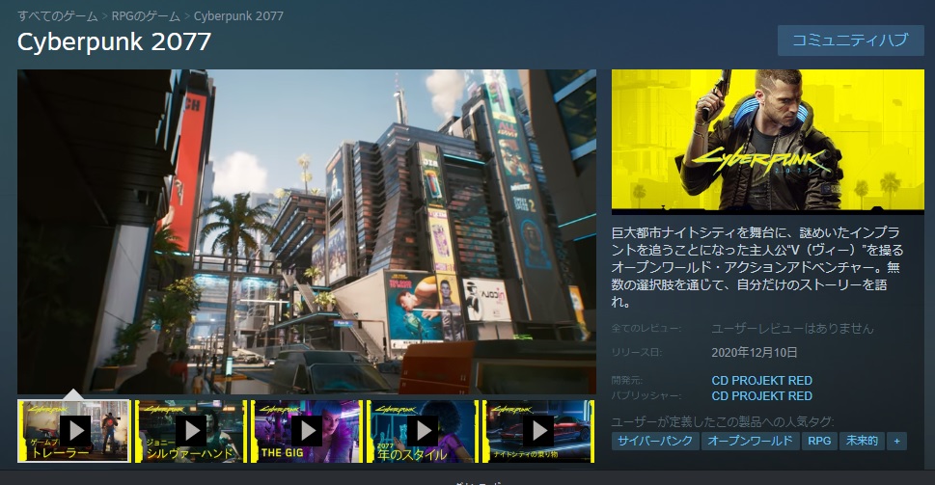Click the Cyberpunk yellow header capsule image
935x485 pixels.
tap(767, 141)
